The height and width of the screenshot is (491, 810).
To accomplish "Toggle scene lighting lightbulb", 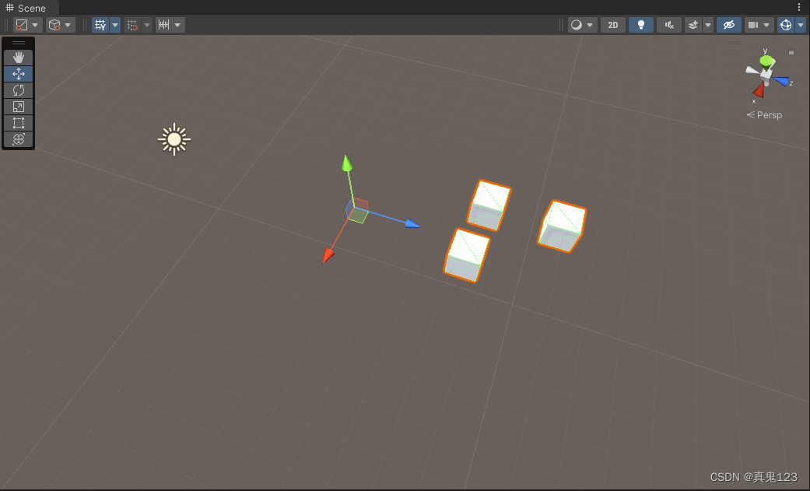I will (x=641, y=25).
